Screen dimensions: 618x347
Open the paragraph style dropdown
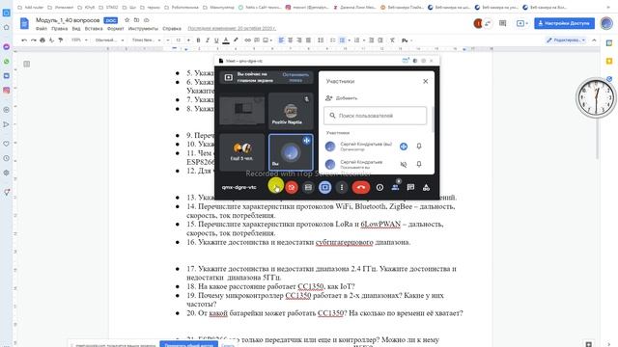pos(109,40)
